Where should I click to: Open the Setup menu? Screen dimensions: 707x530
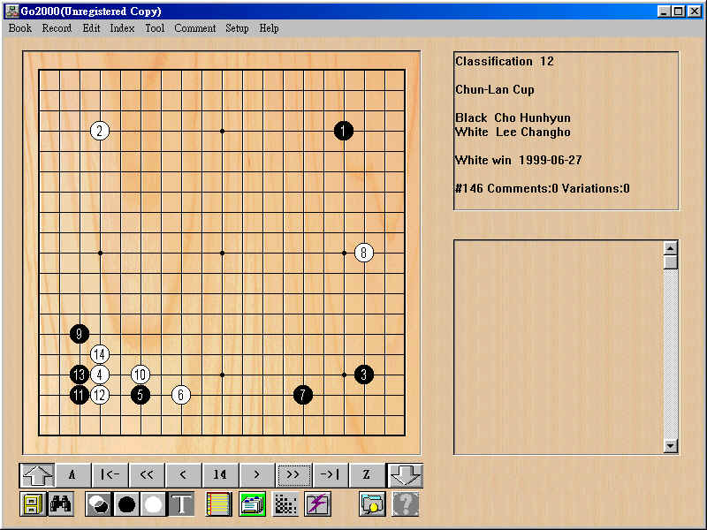237,28
